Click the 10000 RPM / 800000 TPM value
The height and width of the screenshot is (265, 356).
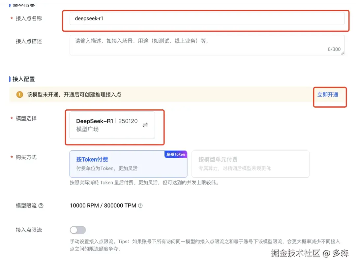103,206
